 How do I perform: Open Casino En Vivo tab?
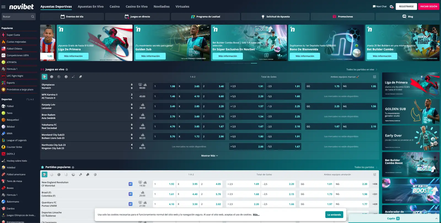coord(137,7)
